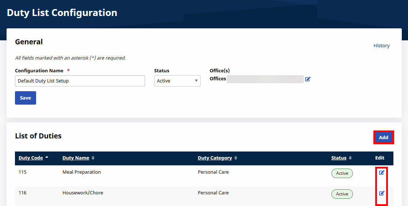Add a new duty with the Add button

pos(383,137)
